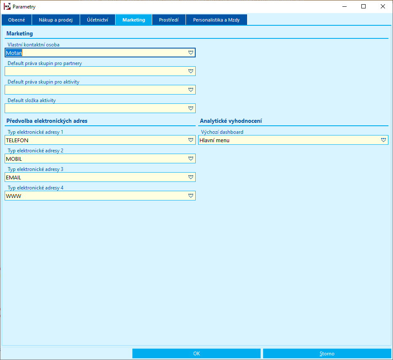The width and height of the screenshot is (393, 360).
Task: Click the Default složka aktivity field
Action: tap(100, 108)
